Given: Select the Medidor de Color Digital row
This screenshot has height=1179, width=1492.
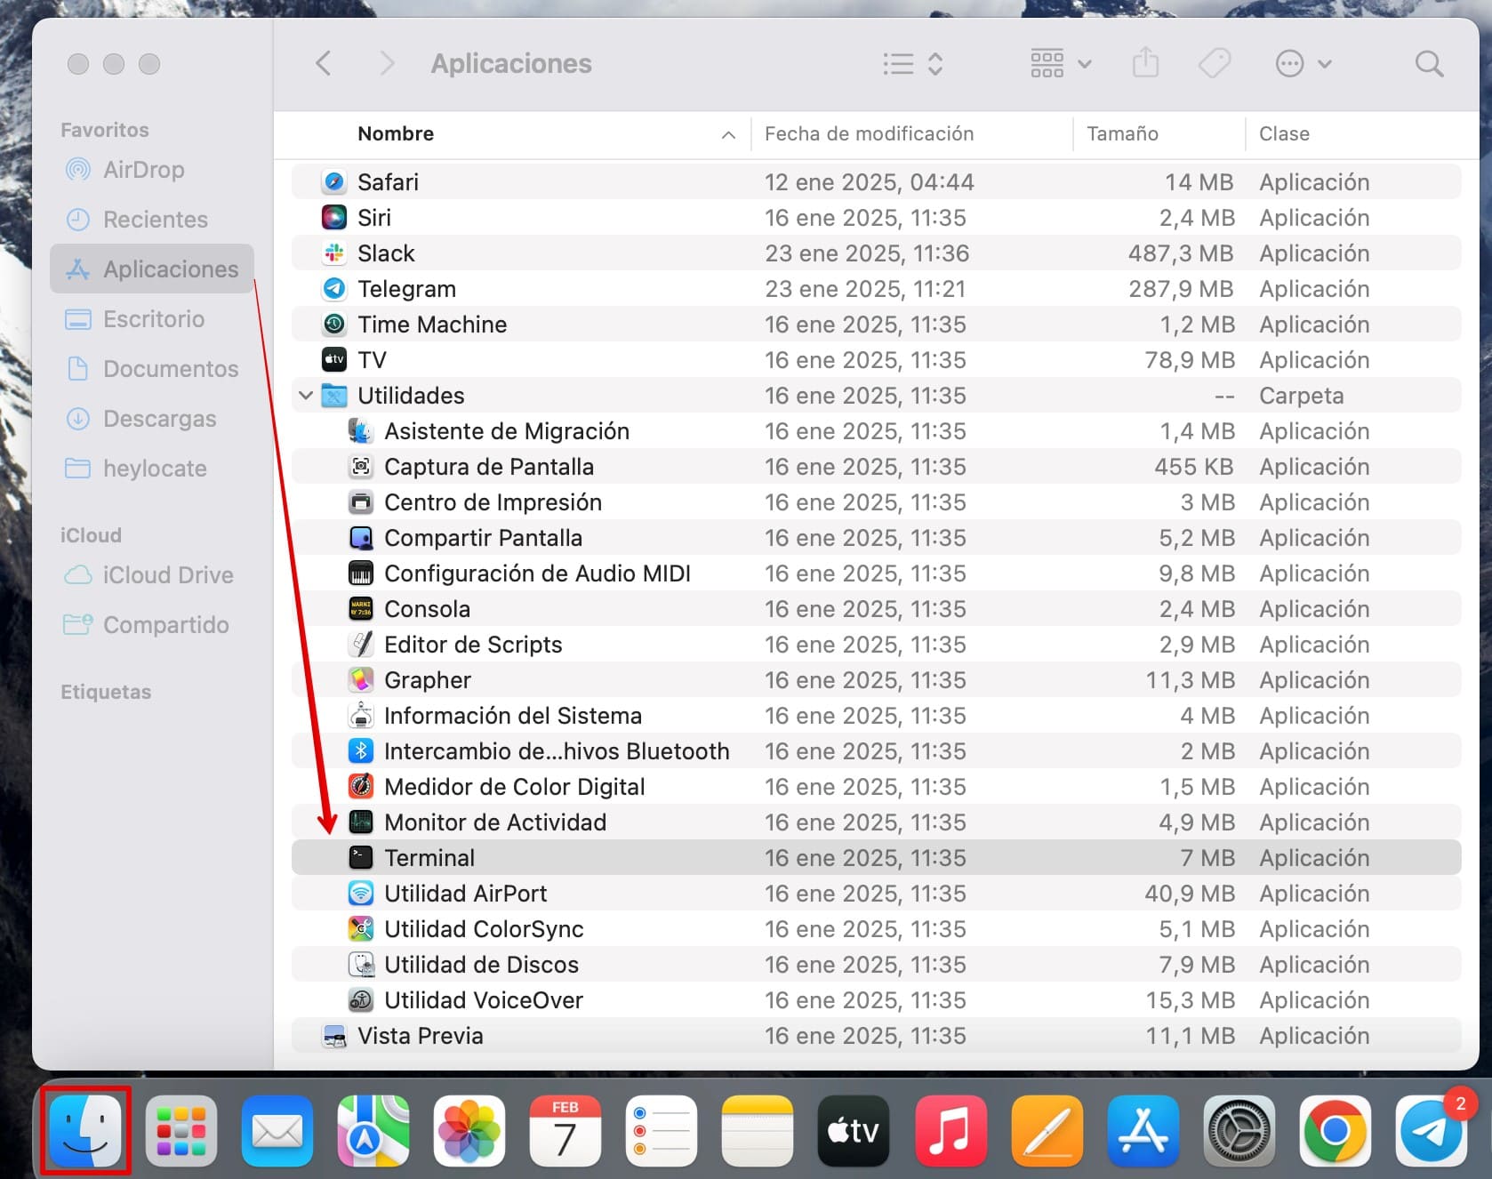Looking at the screenshot, I should 876,787.
